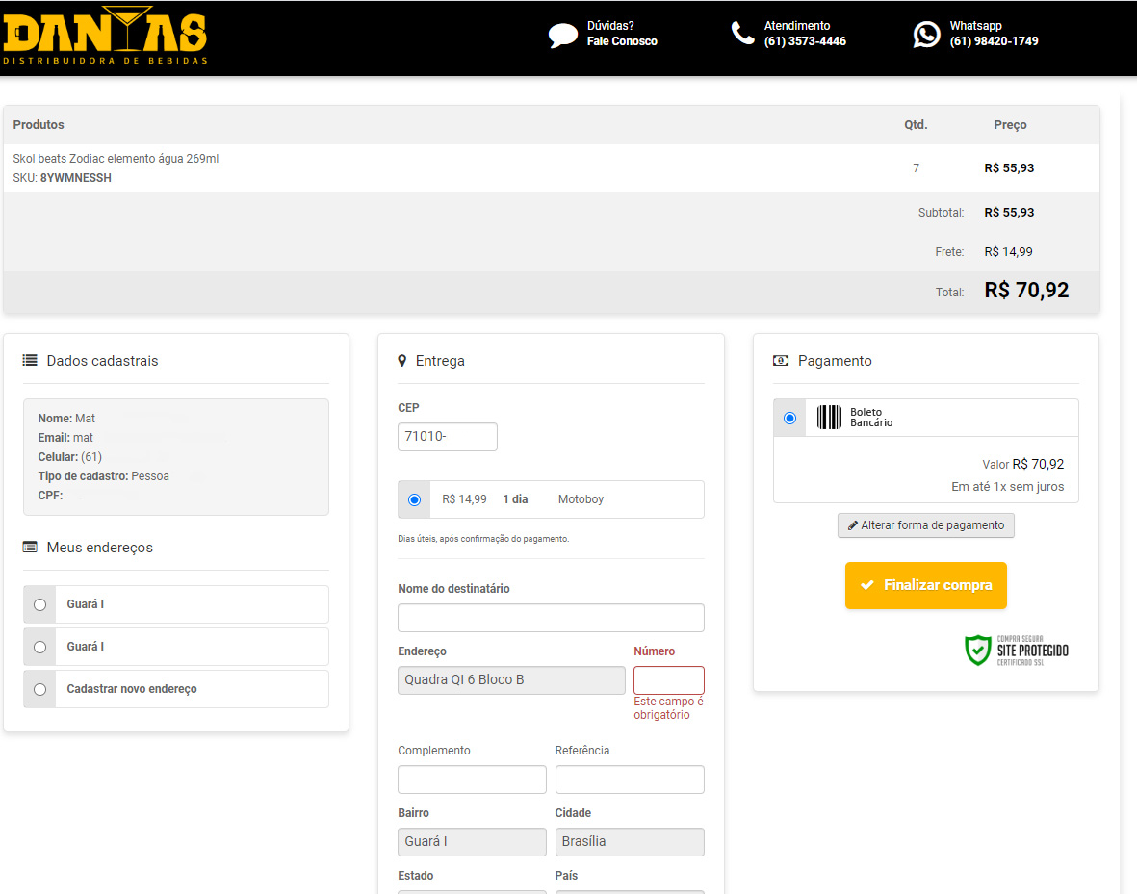Image resolution: width=1137 pixels, height=894 pixels.
Task: Click the Whatsapp icon in header
Action: click(x=926, y=35)
